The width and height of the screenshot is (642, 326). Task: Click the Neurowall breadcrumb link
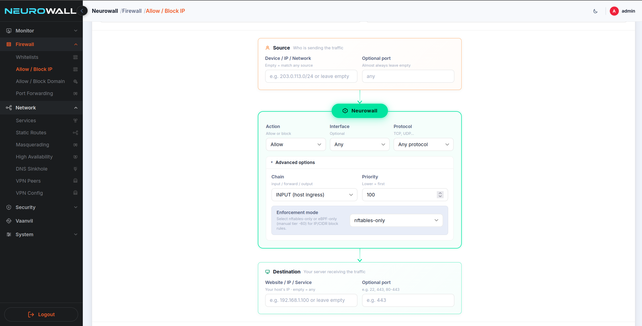[105, 11]
